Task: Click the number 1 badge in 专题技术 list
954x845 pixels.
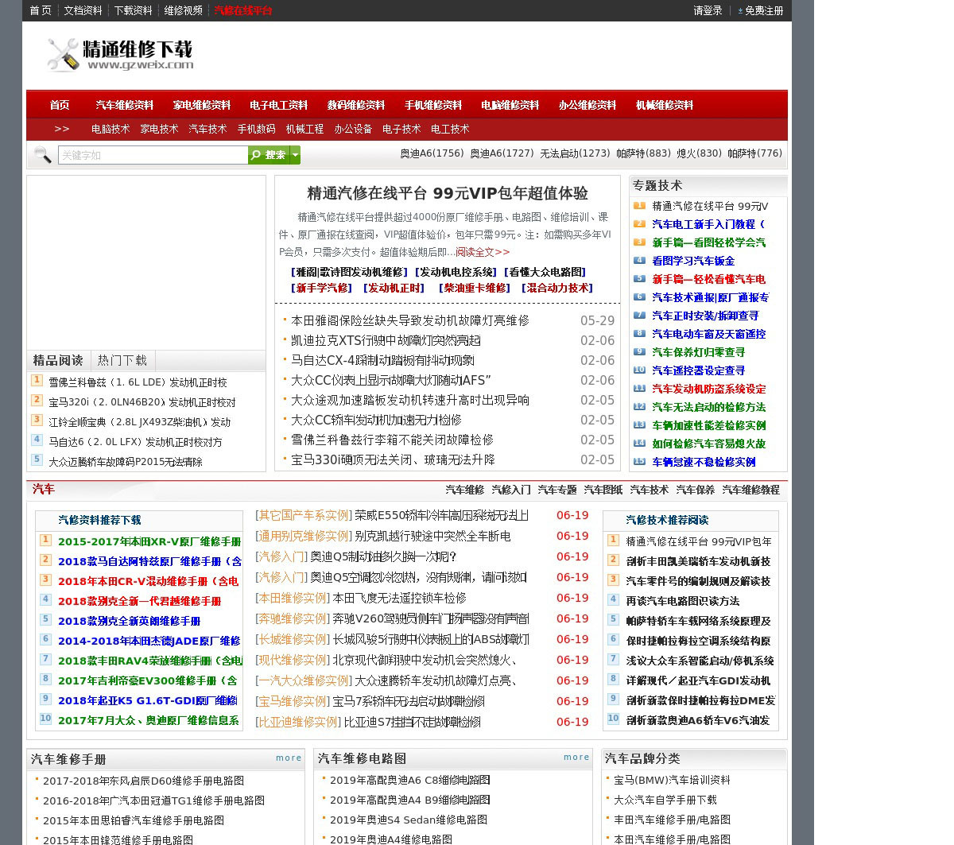Action: pos(639,206)
